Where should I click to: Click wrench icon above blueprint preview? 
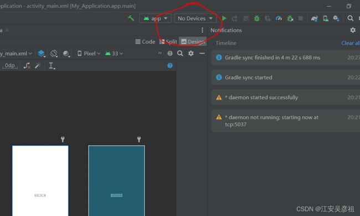point(139,139)
